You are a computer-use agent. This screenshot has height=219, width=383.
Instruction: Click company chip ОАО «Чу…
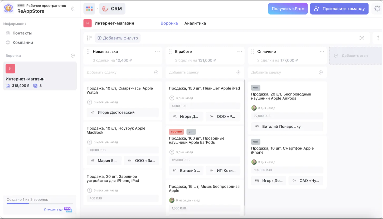[306, 180]
